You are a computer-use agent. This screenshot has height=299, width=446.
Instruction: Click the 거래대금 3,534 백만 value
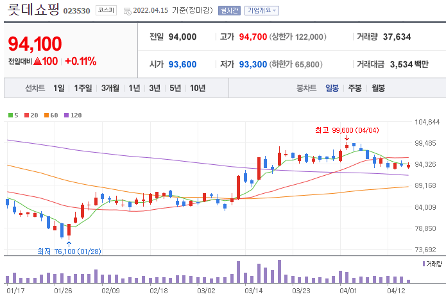tap(409, 64)
